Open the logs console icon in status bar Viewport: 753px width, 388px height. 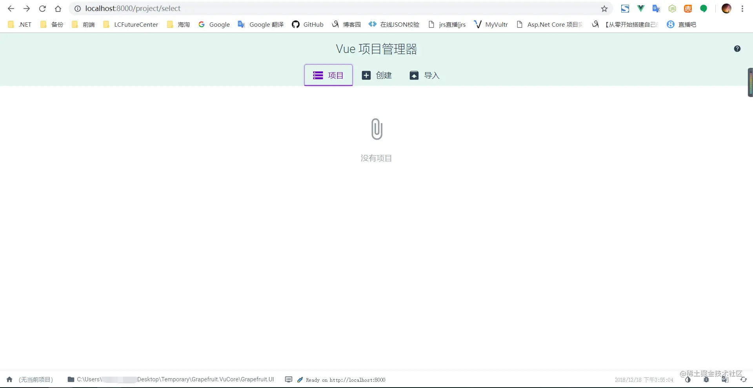[289, 379]
